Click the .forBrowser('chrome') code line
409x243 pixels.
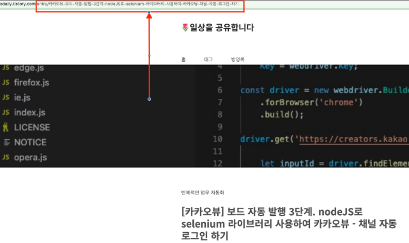(x=311, y=102)
